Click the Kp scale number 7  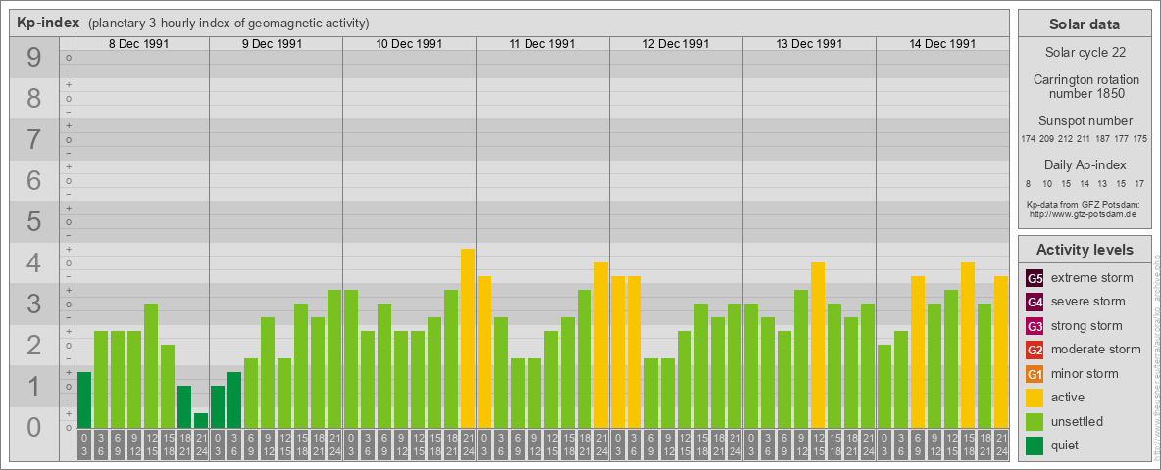pyautogui.click(x=33, y=140)
